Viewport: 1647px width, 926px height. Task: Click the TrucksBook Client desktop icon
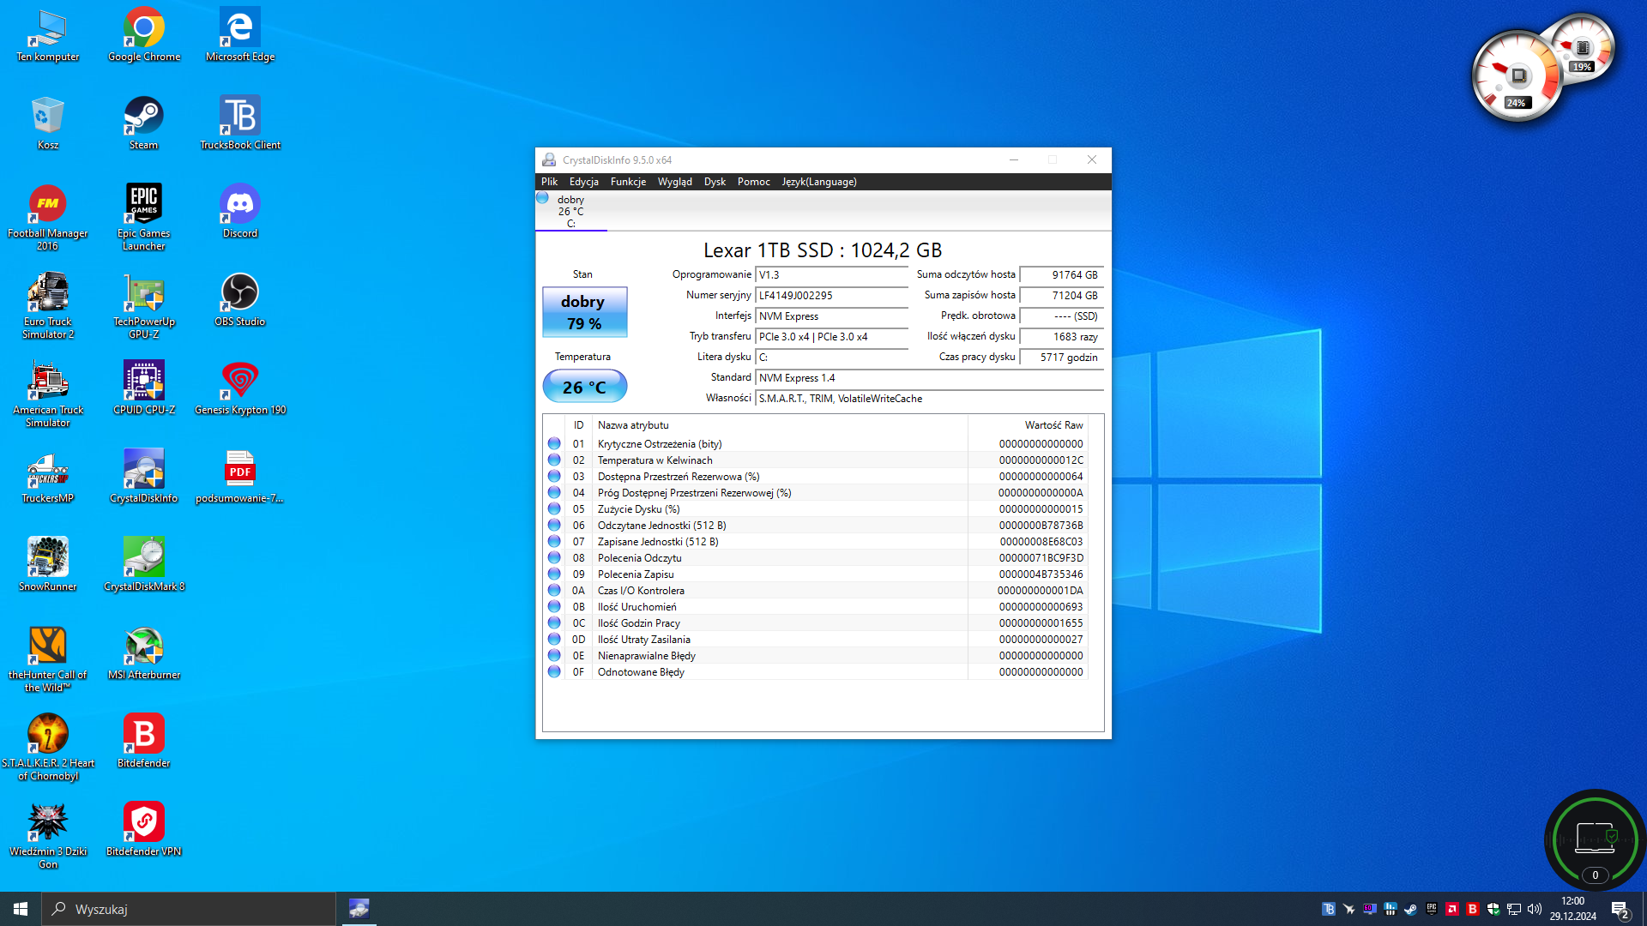pyautogui.click(x=240, y=124)
